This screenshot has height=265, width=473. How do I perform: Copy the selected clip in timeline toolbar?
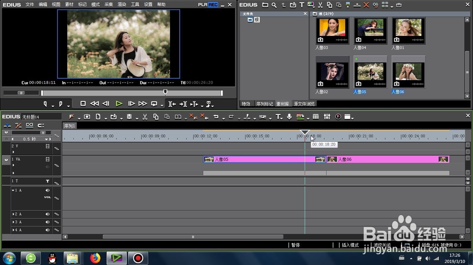coord(156,117)
